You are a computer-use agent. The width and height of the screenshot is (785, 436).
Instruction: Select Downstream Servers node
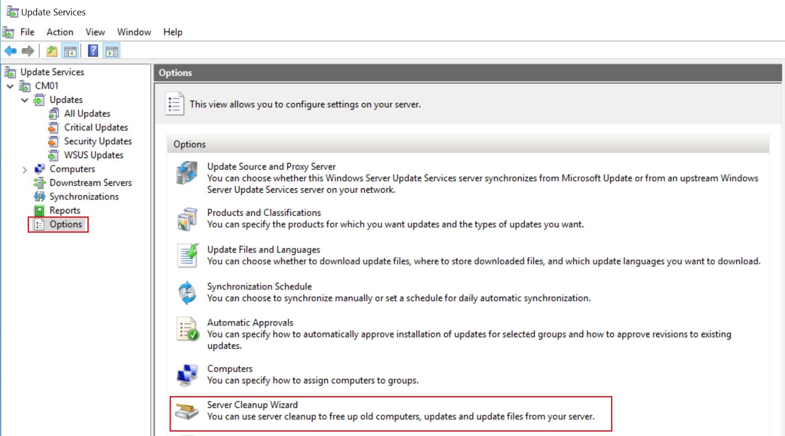[91, 183]
